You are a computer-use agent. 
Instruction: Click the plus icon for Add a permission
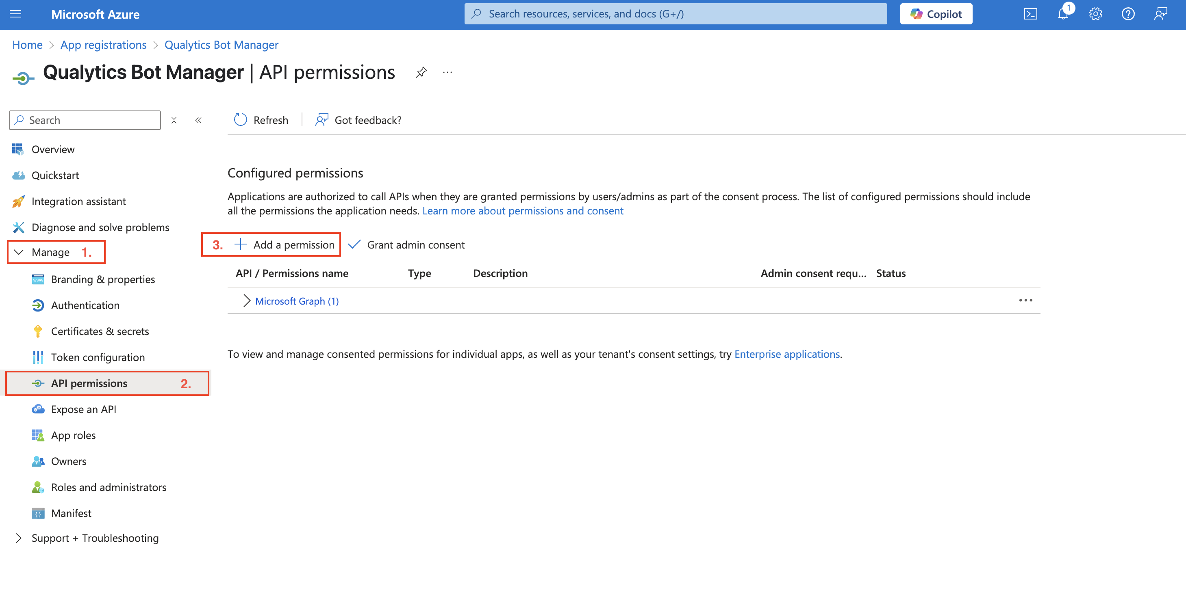240,244
